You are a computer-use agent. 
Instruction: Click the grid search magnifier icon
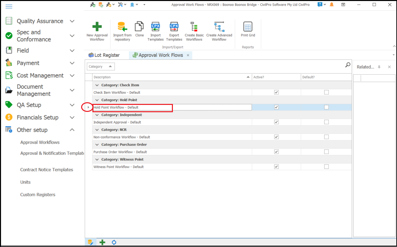348,65
